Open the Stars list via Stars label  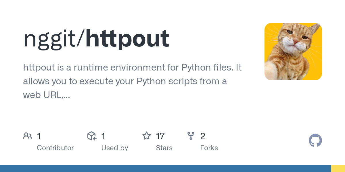point(164,148)
